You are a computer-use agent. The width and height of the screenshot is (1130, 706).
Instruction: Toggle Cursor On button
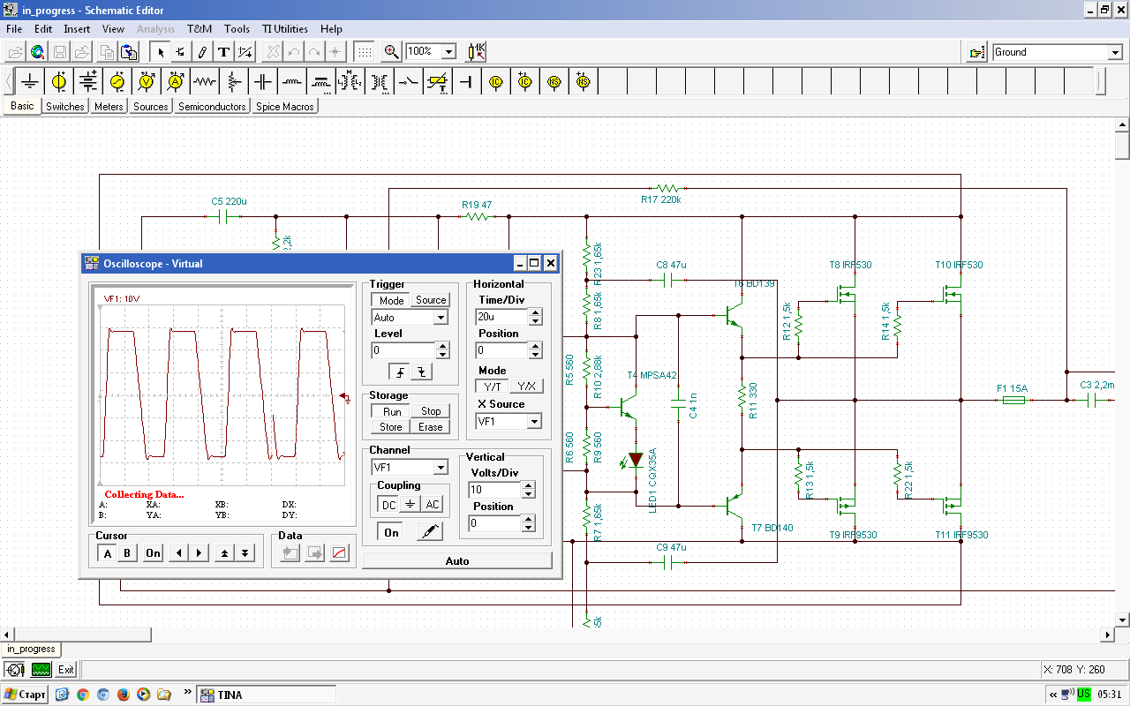point(154,553)
